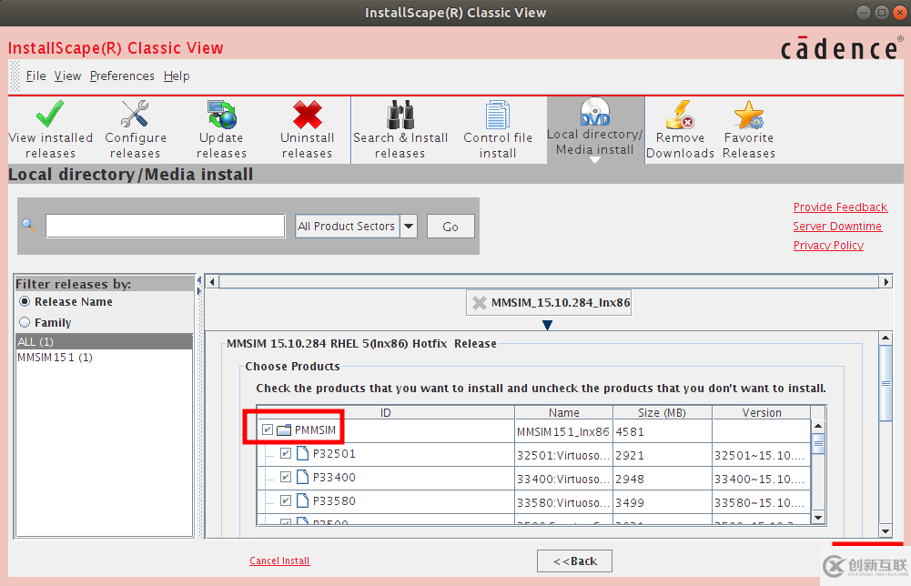Open the Help menu
911x586 pixels.
176,76
